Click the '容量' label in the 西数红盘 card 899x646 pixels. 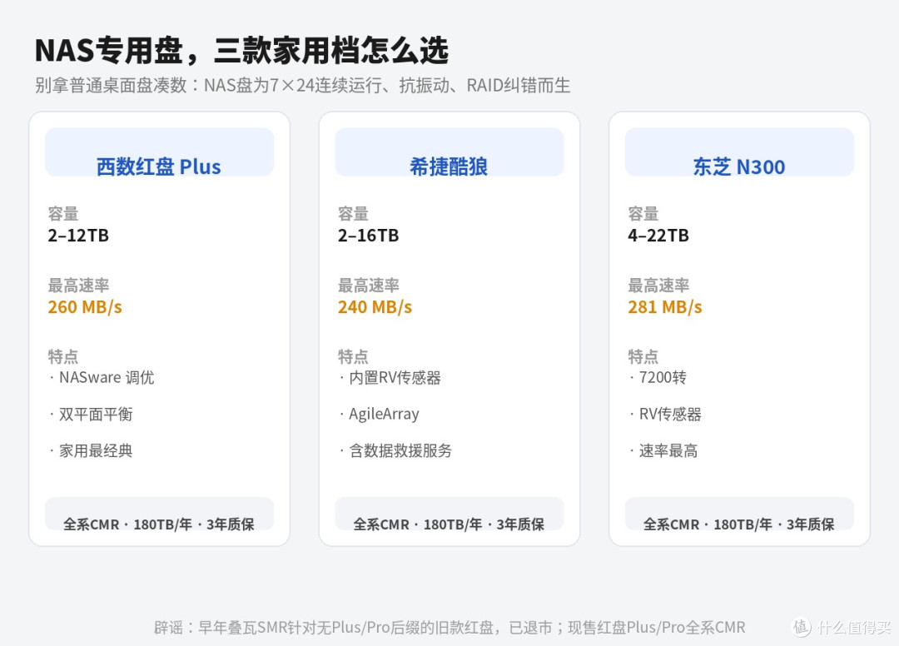(63, 214)
